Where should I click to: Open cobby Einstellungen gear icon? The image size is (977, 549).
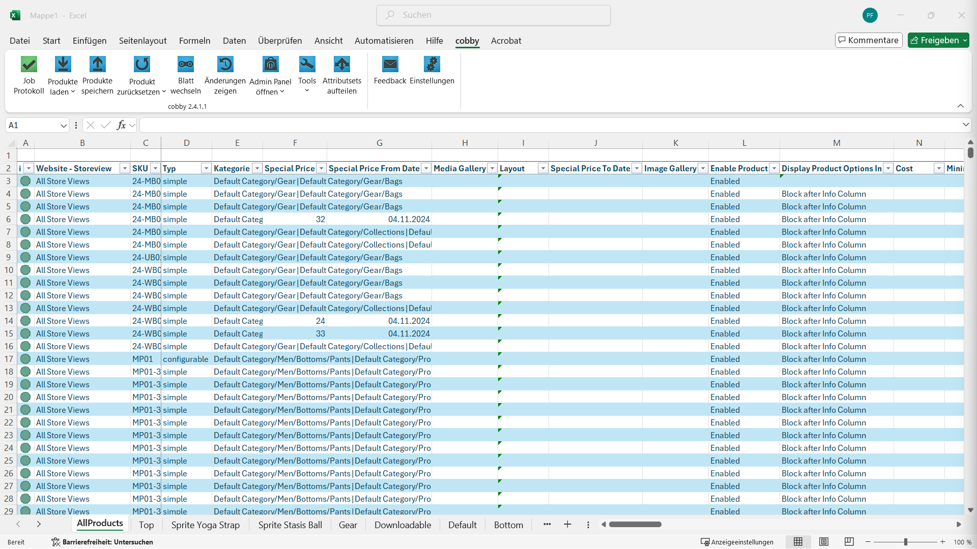coord(432,65)
